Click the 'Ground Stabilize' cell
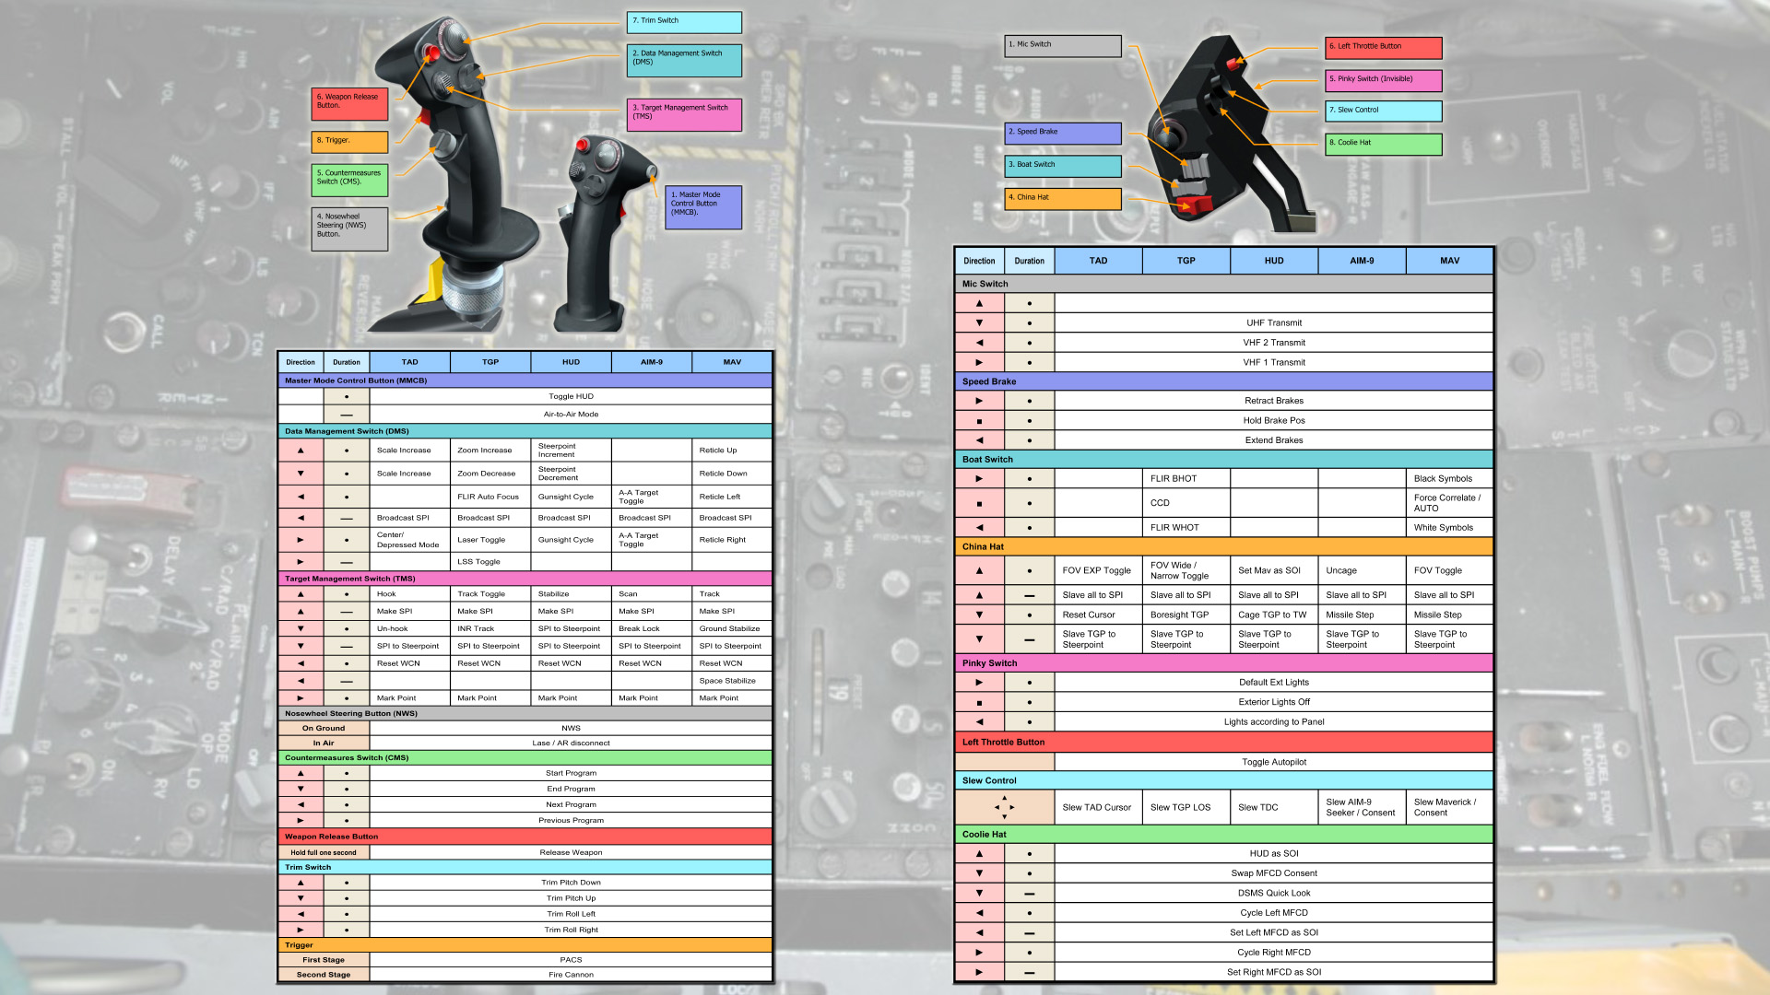This screenshot has width=1770, height=995. coord(732,628)
